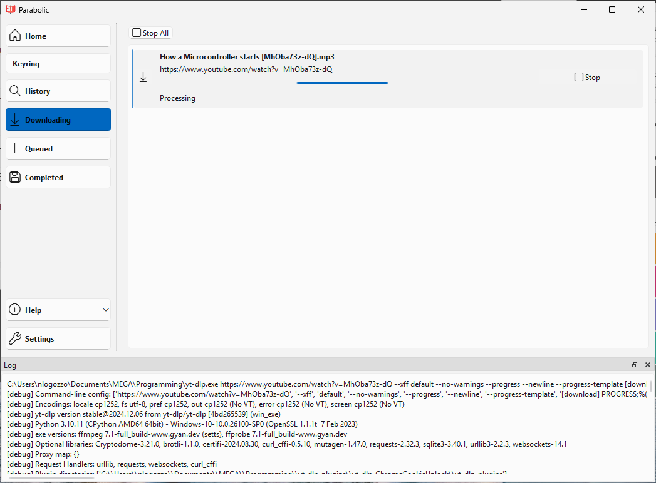This screenshot has width=656, height=483.
Task: Click the download arrow icon on the item
Action: coord(143,78)
